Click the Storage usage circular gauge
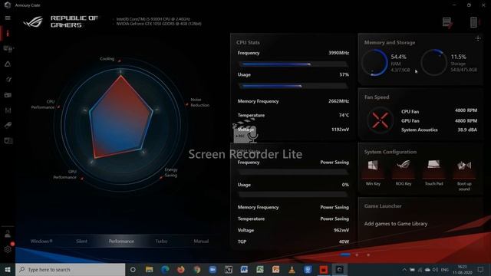491x276 pixels. (x=433, y=63)
